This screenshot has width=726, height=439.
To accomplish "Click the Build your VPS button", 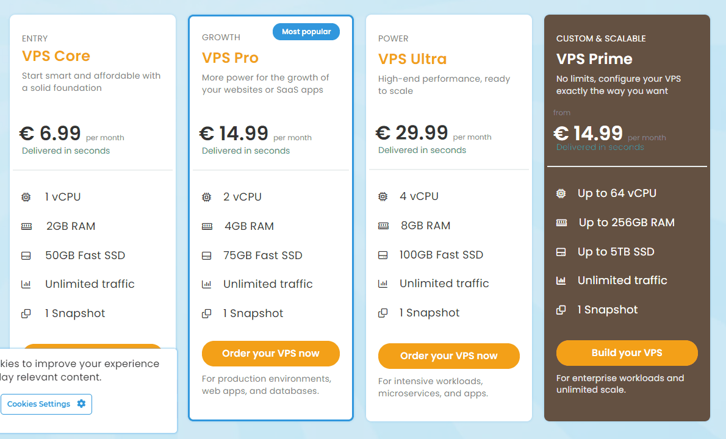I will tap(627, 352).
